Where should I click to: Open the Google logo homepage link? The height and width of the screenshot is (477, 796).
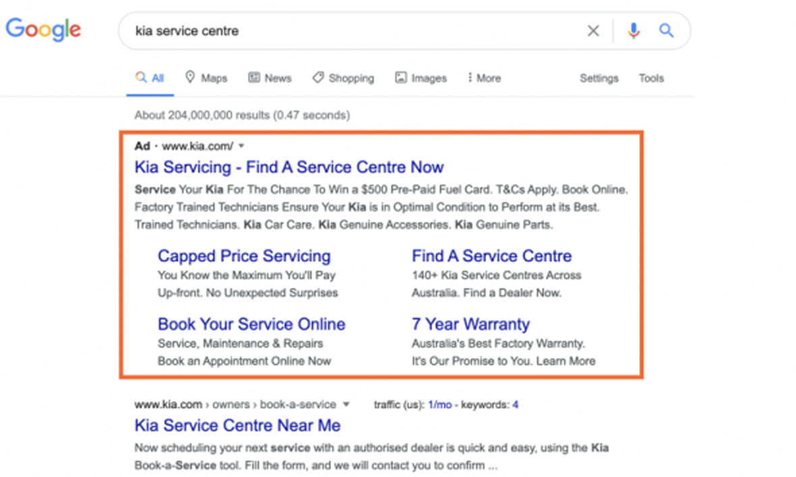coord(43,30)
